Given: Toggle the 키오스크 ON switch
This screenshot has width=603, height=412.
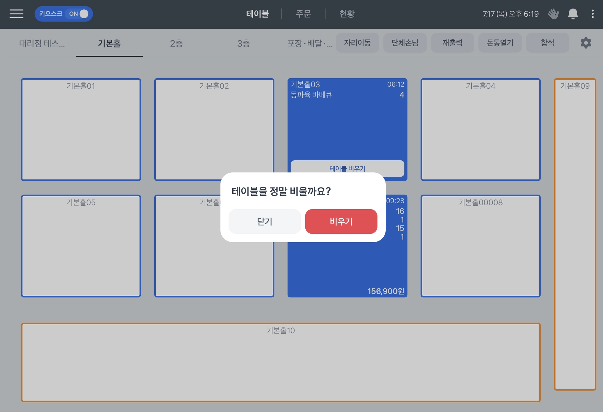Looking at the screenshot, I should (78, 14).
